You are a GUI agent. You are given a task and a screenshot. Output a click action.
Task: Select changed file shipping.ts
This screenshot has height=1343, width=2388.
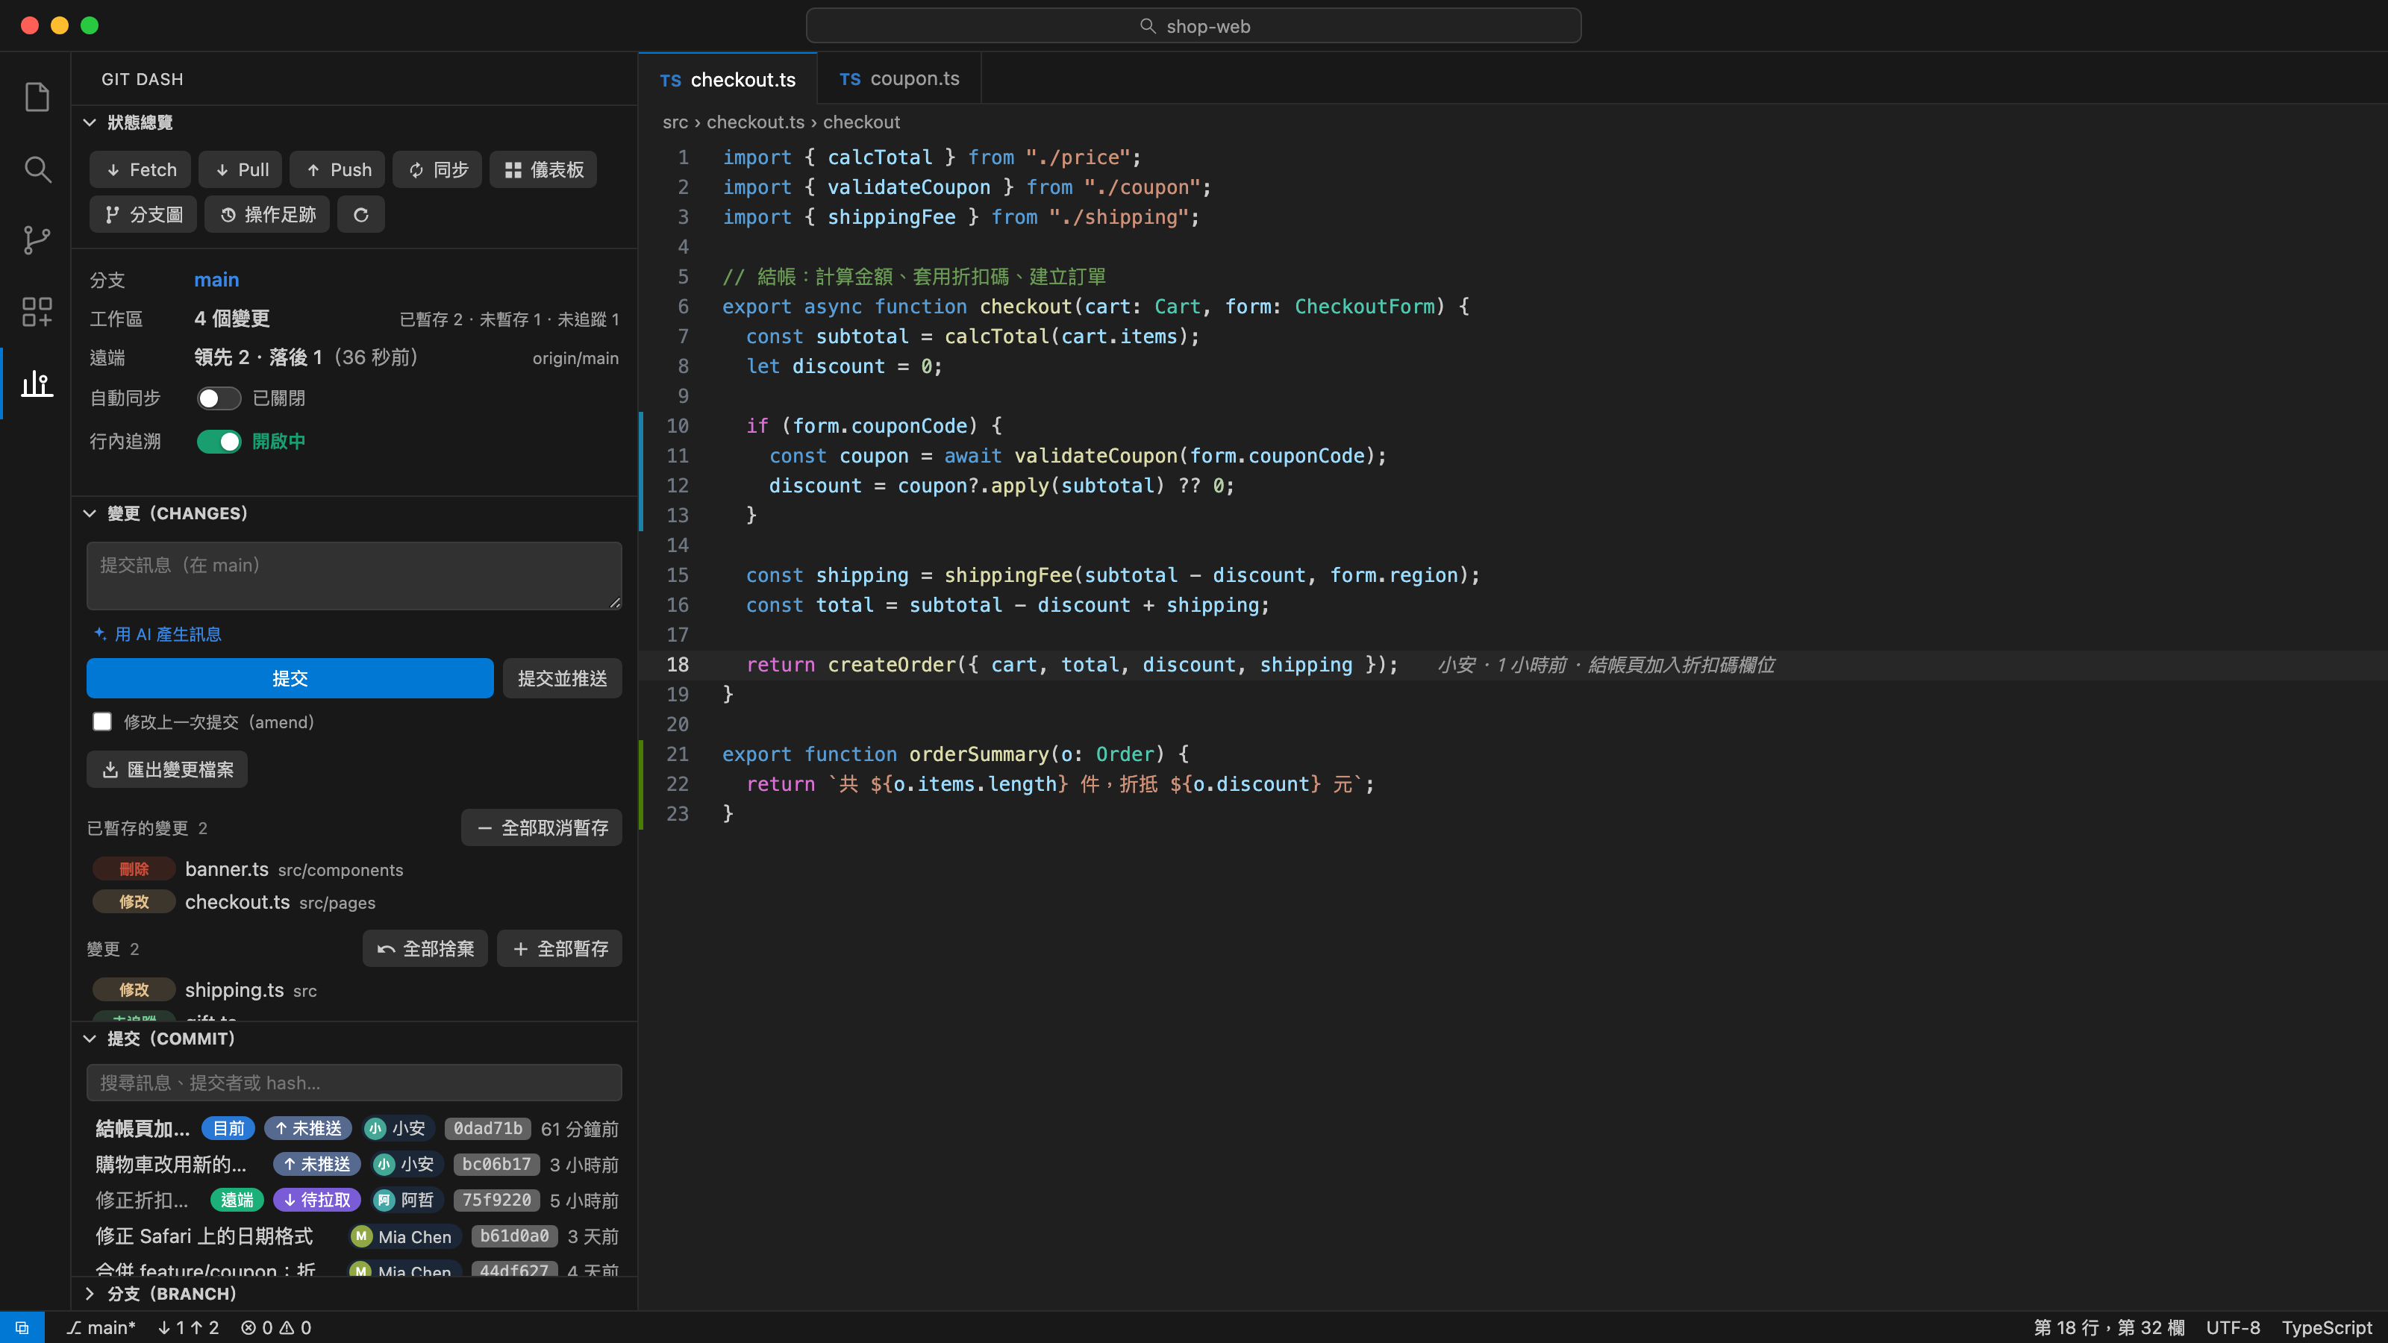tap(356, 990)
